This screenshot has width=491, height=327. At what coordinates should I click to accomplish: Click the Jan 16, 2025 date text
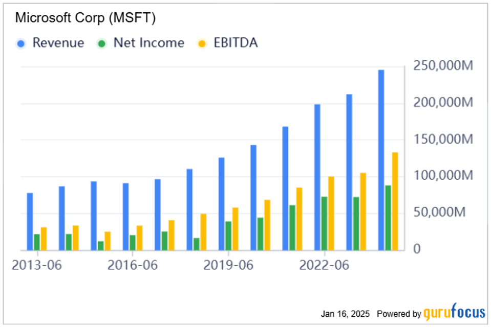point(345,313)
